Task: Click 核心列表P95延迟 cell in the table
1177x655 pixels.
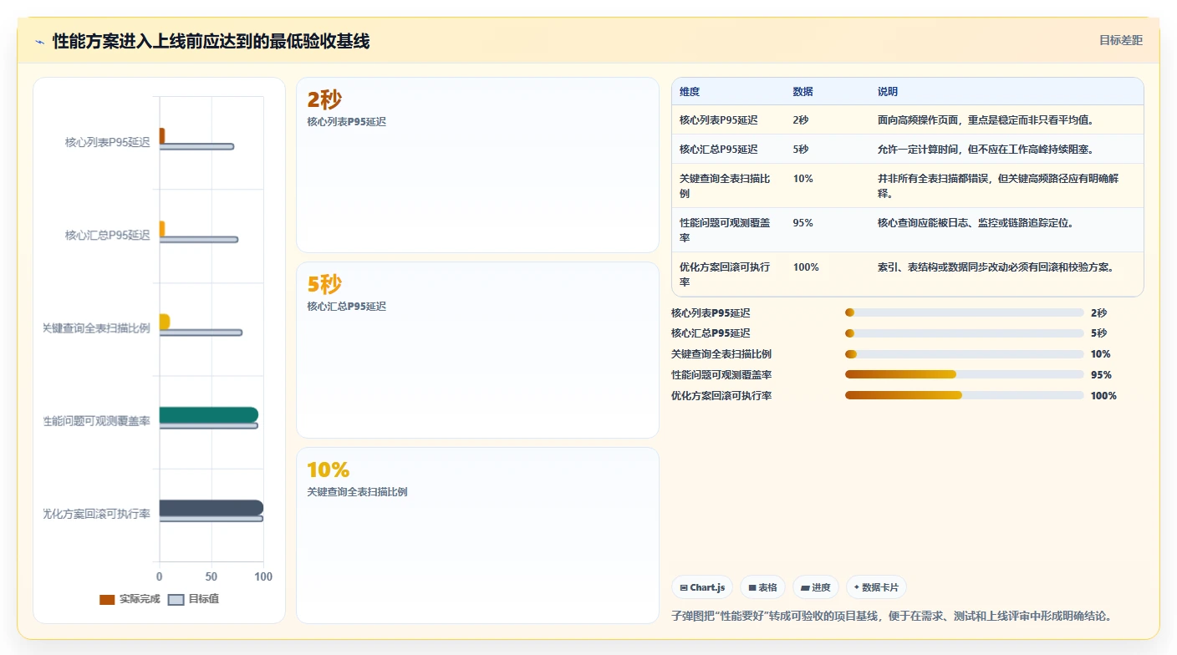Action: pyautogui.click(x=718, y=119)
